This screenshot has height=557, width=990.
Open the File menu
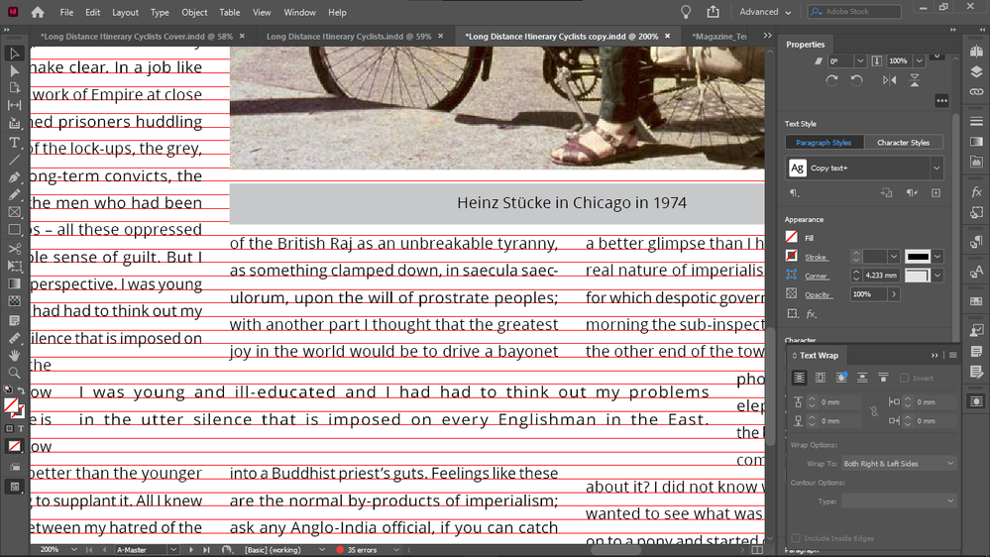pyautogui.click(x=66, y=12)
